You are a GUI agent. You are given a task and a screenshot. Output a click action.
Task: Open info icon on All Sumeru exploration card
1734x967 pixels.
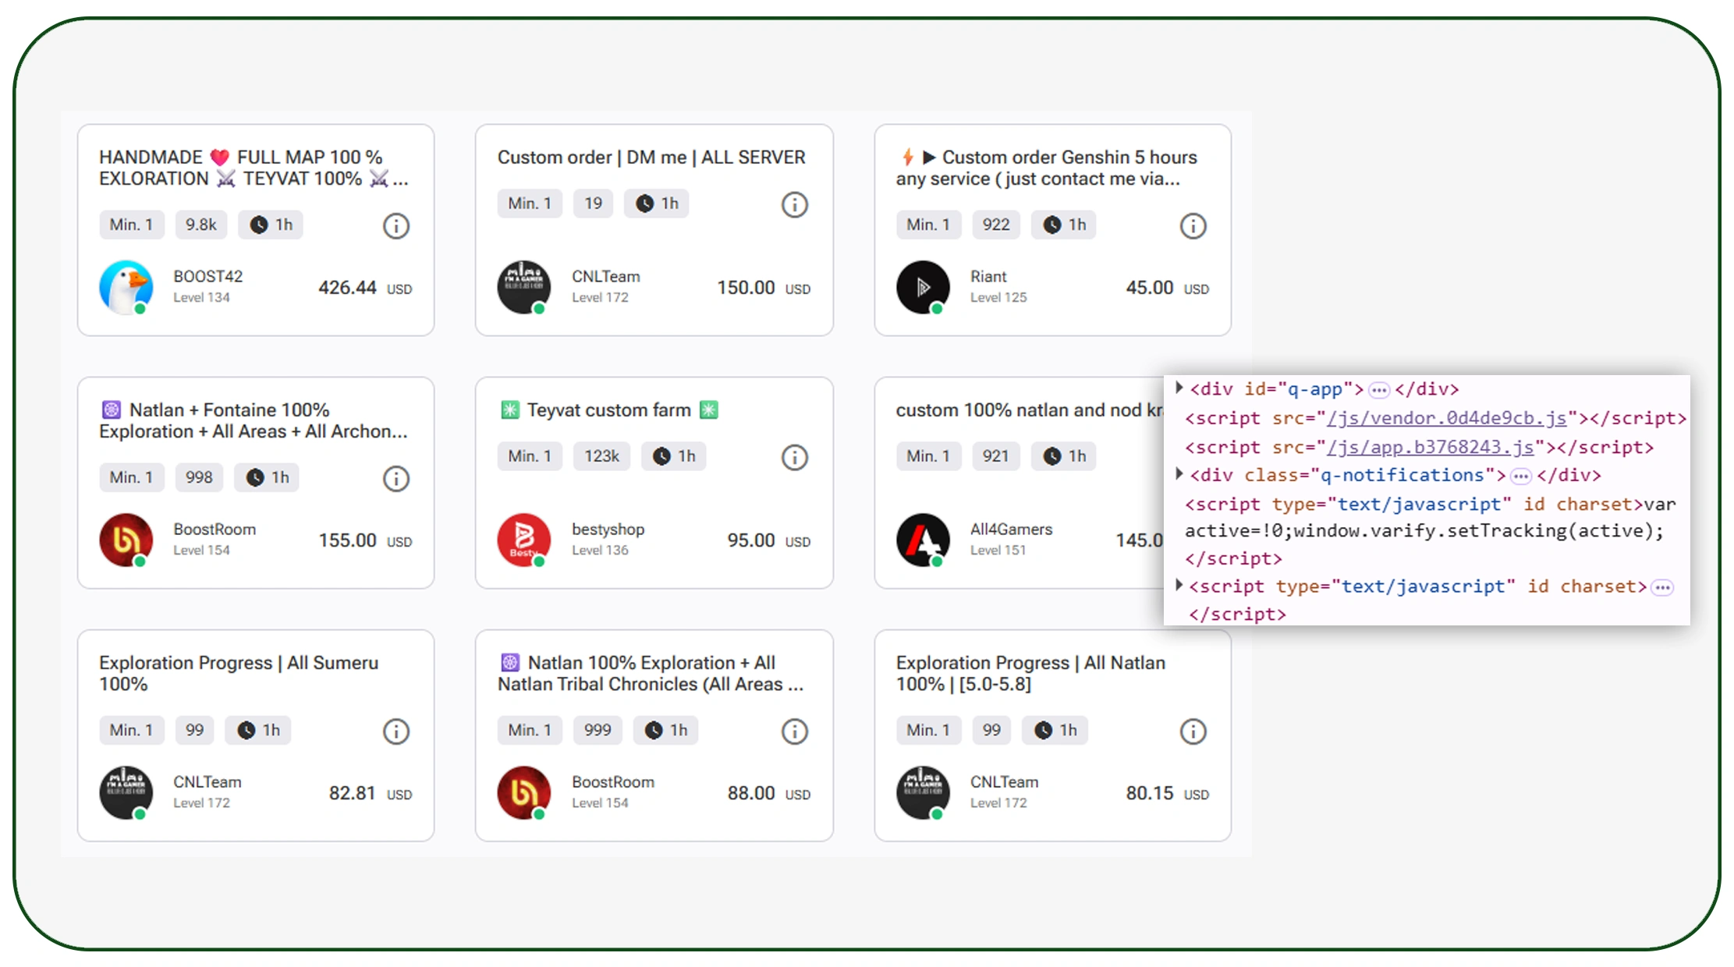pos(395,731)
